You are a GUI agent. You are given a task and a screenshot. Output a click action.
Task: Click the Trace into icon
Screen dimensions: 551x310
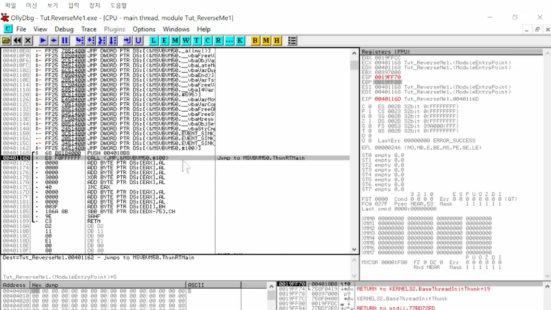click(x=102, y=40)
